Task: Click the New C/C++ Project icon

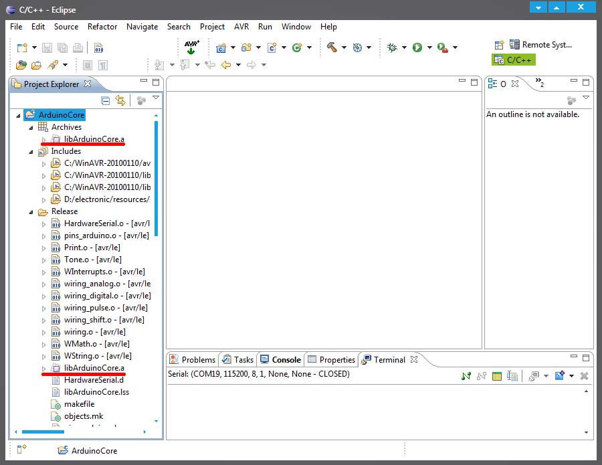Action: (x=221, y=48)
